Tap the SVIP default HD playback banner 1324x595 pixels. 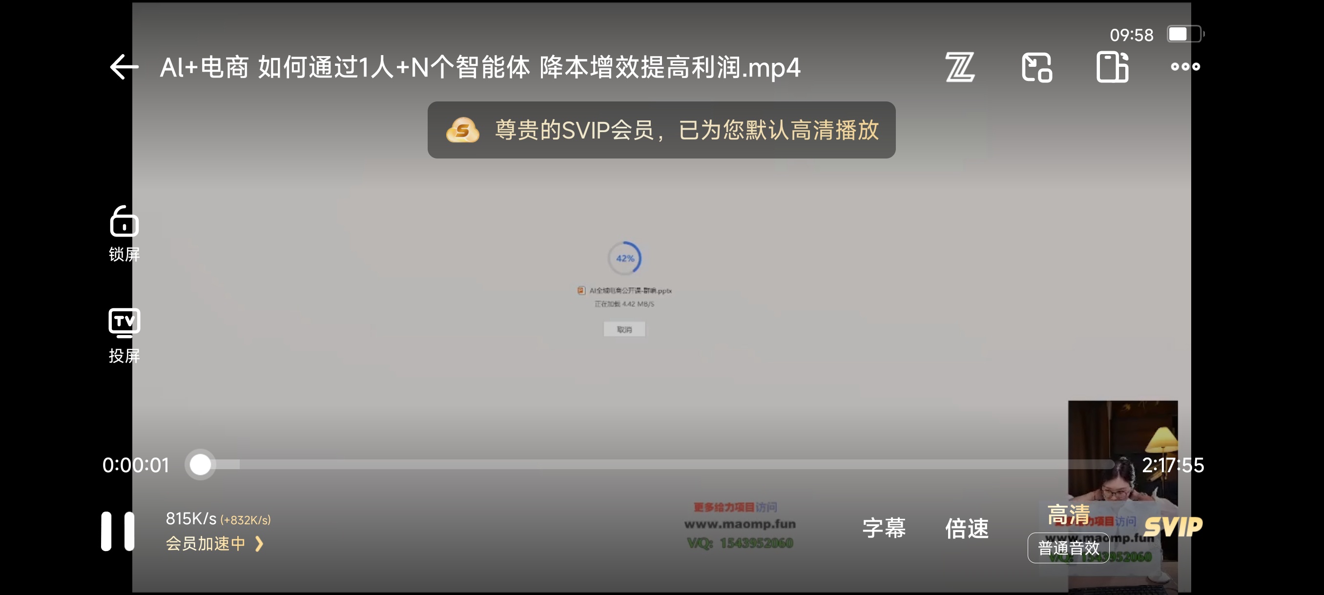662,130
